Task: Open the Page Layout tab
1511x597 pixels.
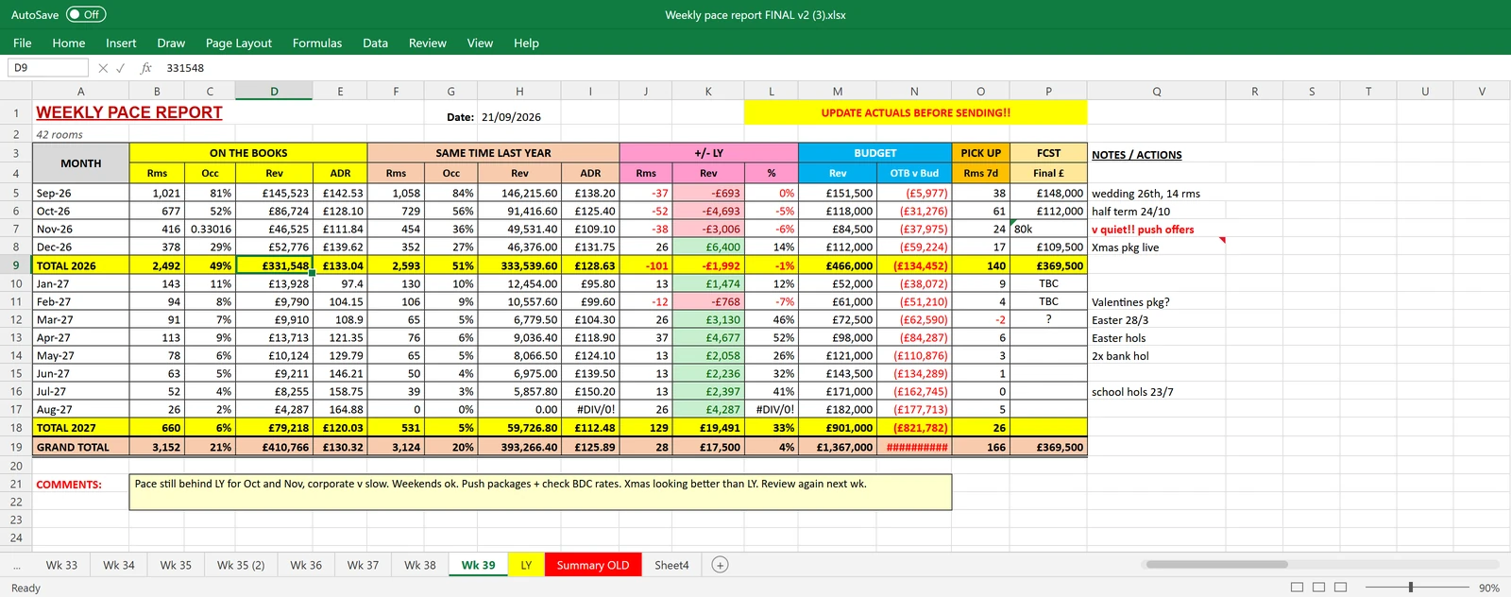Action: tap(239, 43)
